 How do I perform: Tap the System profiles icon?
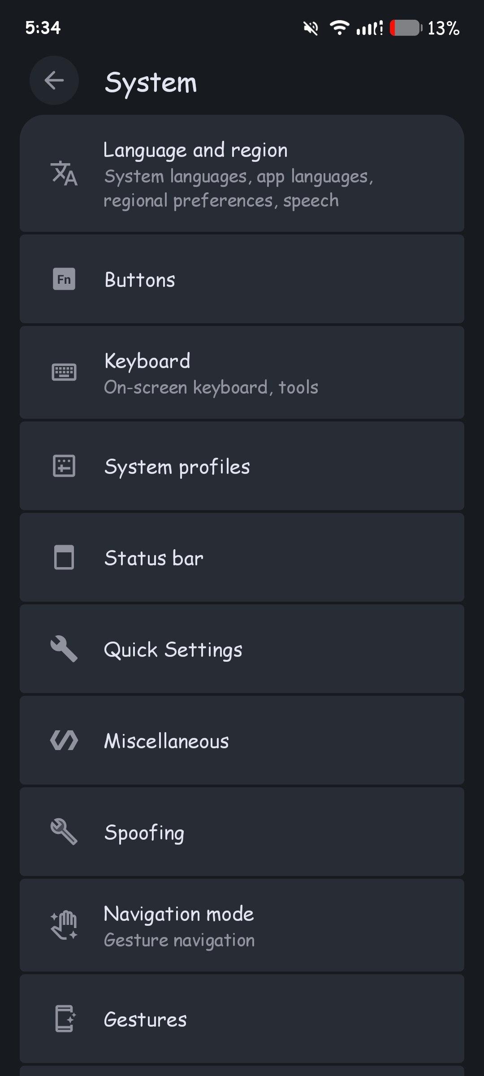coord(64,466)
